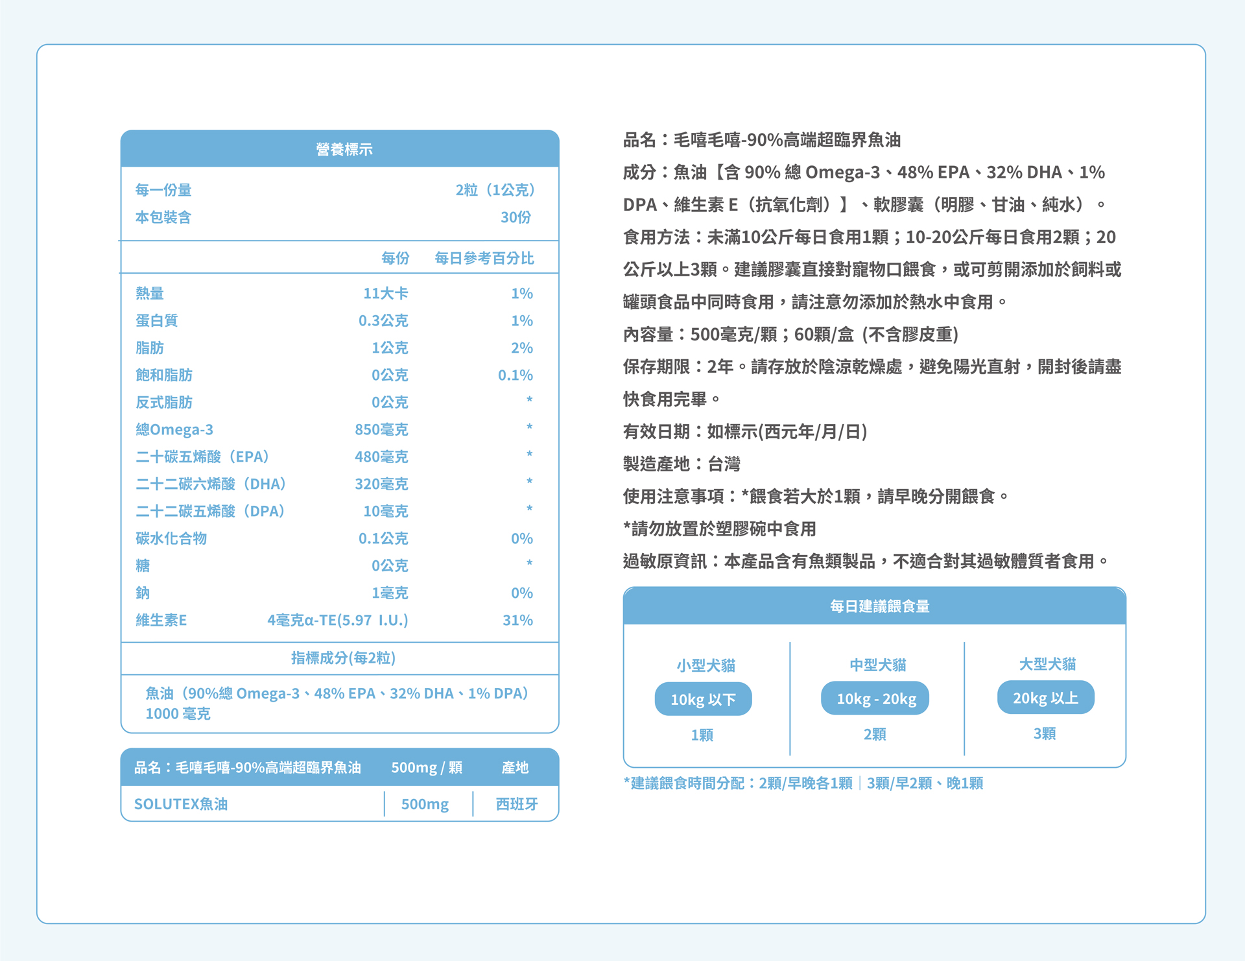Viewport: 1245px width, 961px height.
Task: Click the 內容量：500毫克/顆 line
Action: 791,335
